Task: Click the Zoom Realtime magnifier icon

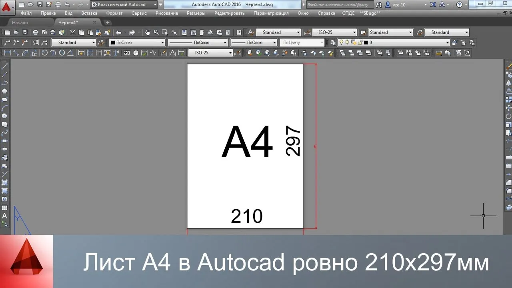Action: tap(156, 32)
